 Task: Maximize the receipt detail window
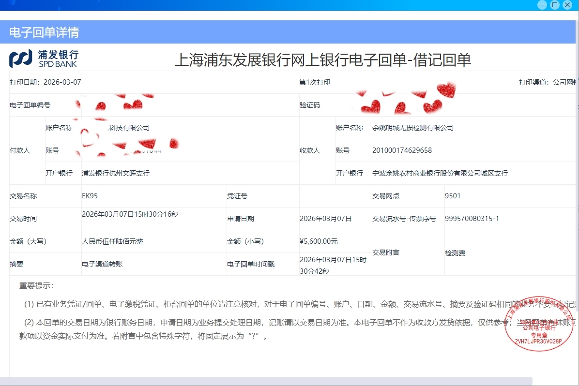pos(555,5)
